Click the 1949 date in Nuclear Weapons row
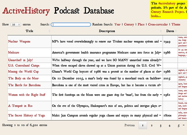This screenshot has width=187, height=135. point(167,42)
